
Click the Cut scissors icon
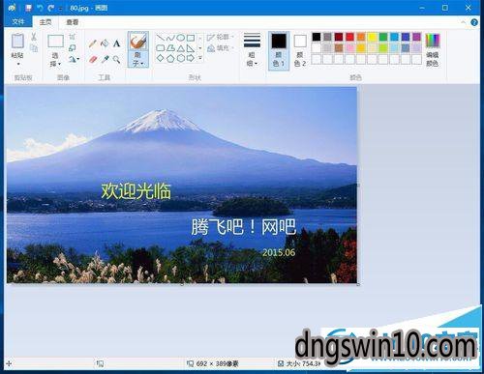(x=34, y=37)
